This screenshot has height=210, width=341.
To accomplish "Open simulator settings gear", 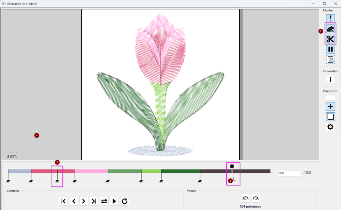I will [x=331, y=127].
